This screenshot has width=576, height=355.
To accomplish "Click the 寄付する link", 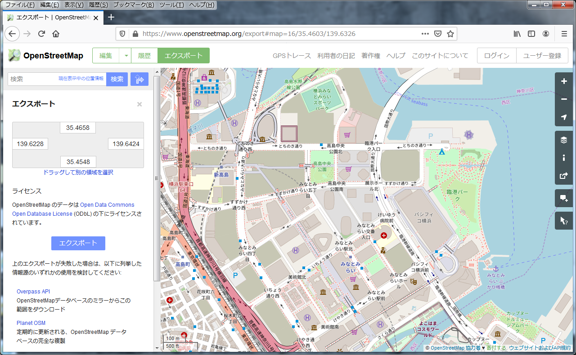I will (496, 348).
